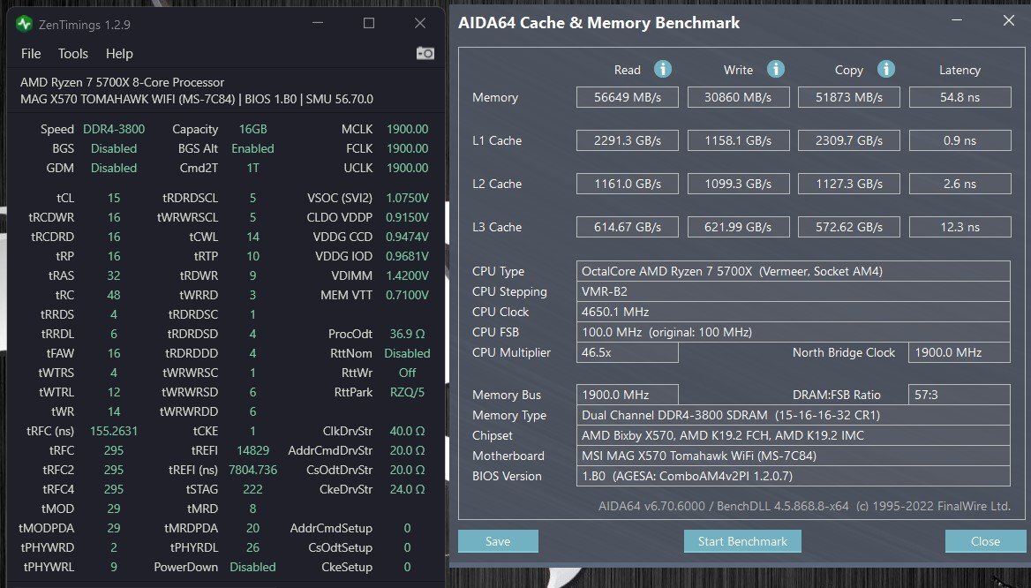Click the L1 Cache Copy value 2309.7 GB/s
Viewport: 1031px width, 588px height.
pyautogui.click(x=849, y=140)
